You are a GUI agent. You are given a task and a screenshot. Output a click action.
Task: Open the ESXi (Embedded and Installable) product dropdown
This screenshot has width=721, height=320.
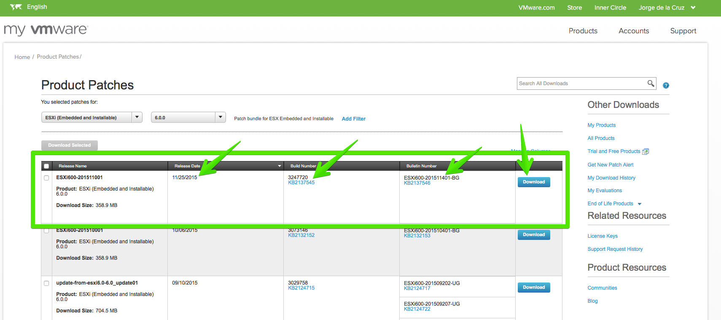pos(91,117)
